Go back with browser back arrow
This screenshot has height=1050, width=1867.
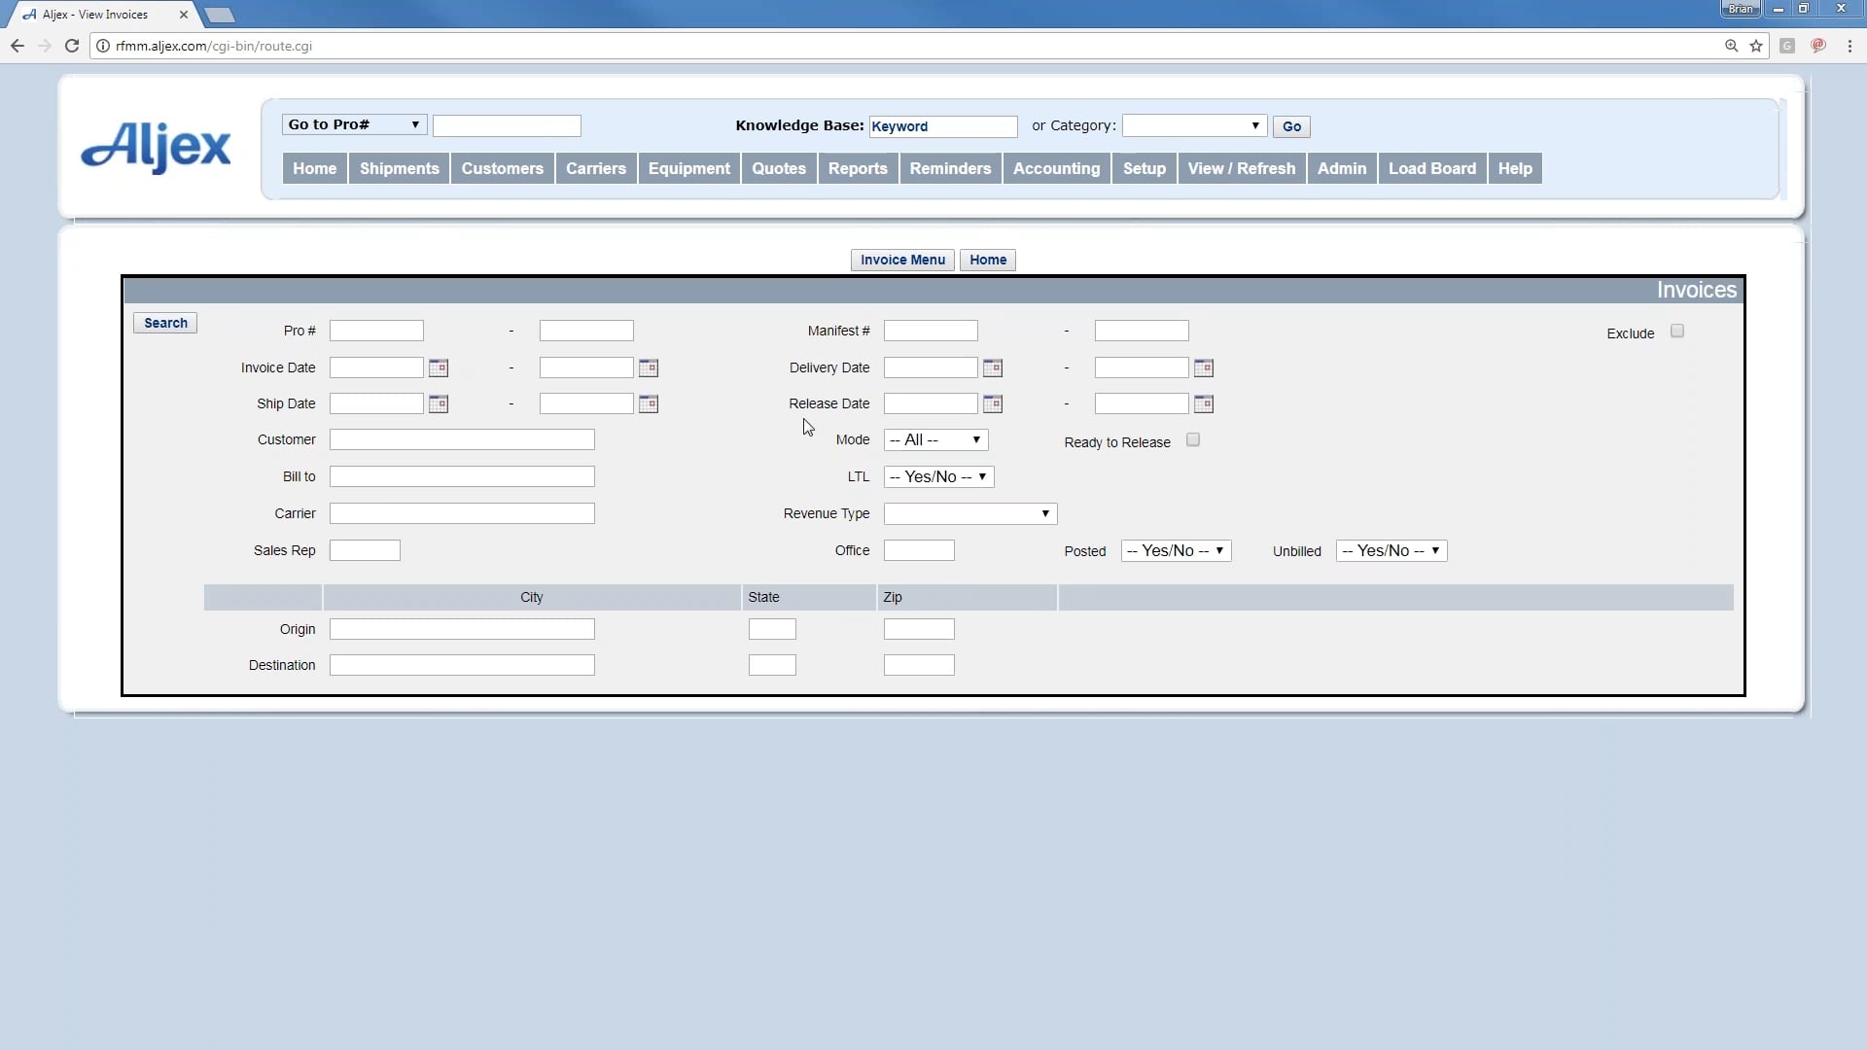[18, 46]
